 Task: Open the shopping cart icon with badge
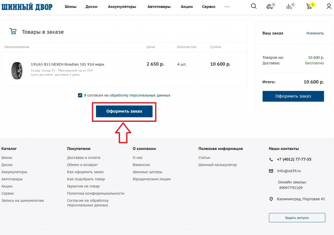(309, 6)
